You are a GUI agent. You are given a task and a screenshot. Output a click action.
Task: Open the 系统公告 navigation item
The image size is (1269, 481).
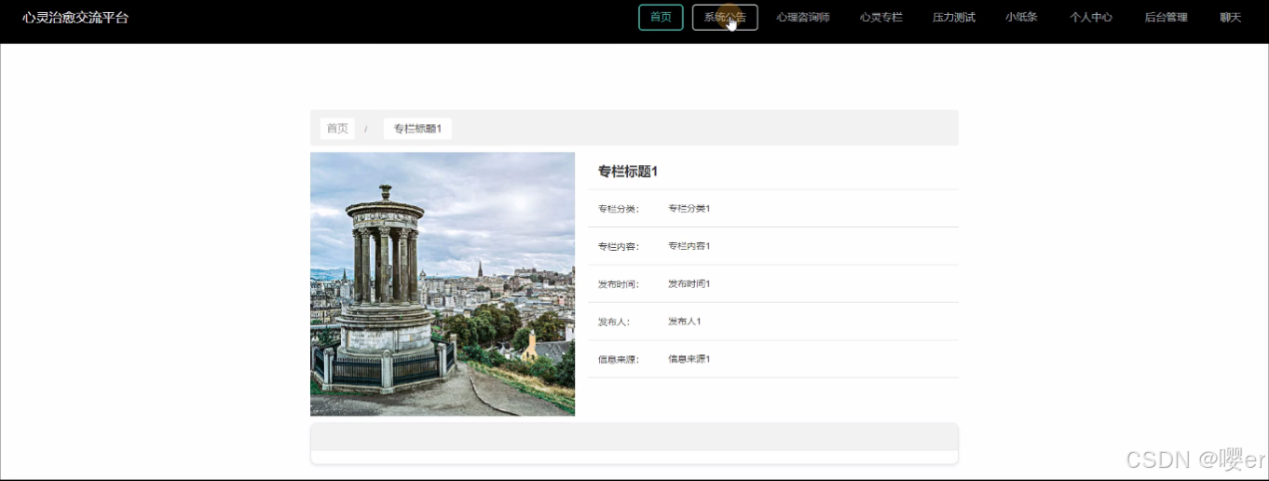tap(725, 18)
